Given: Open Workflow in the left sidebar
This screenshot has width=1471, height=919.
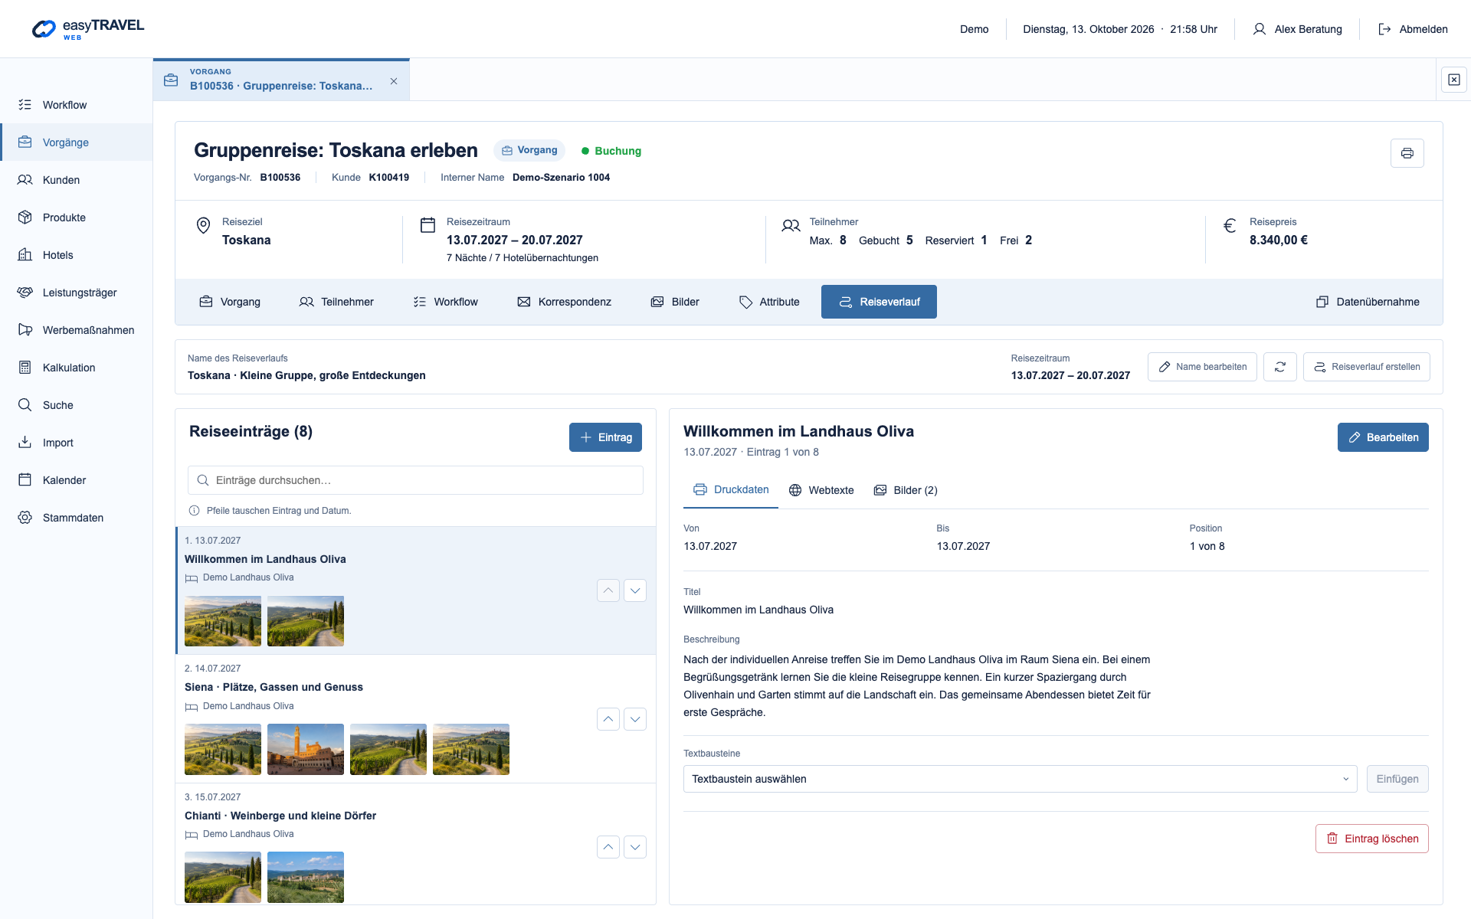Looking at the screenshot, I should (77, 105).
